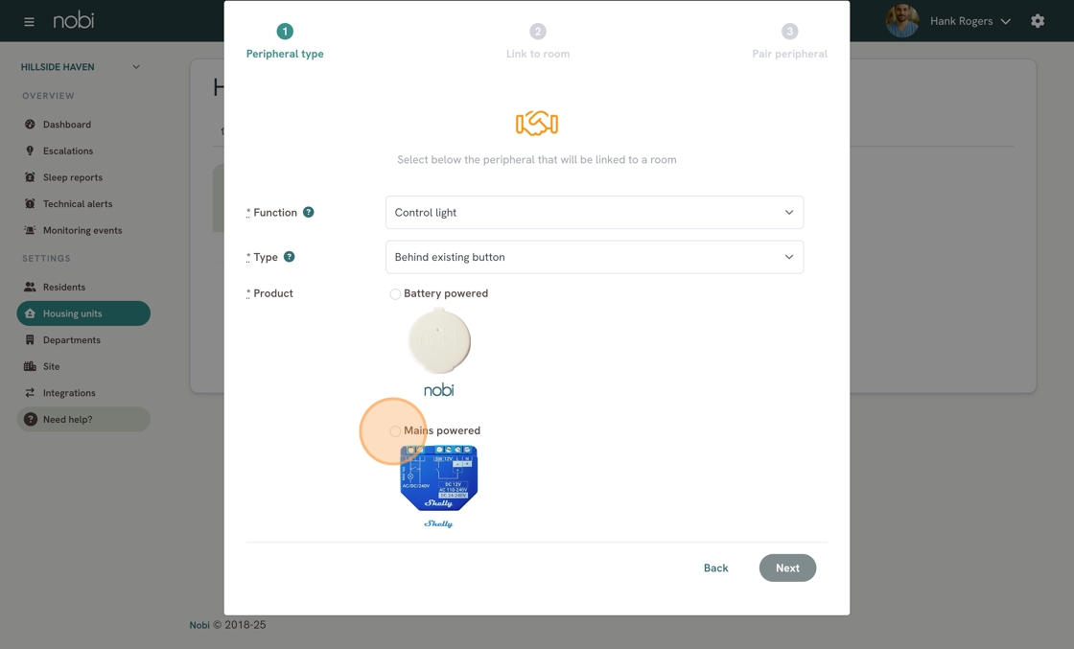Expand the Function dropdown showing Control light
Screen dimensions: 1074x649
point(595,212)
